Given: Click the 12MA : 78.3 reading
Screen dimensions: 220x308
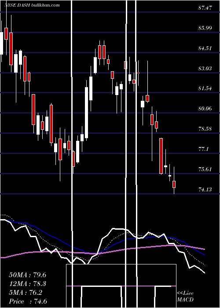Looking at the screenshot, I should pyautogui.click(x=27, y=284).
